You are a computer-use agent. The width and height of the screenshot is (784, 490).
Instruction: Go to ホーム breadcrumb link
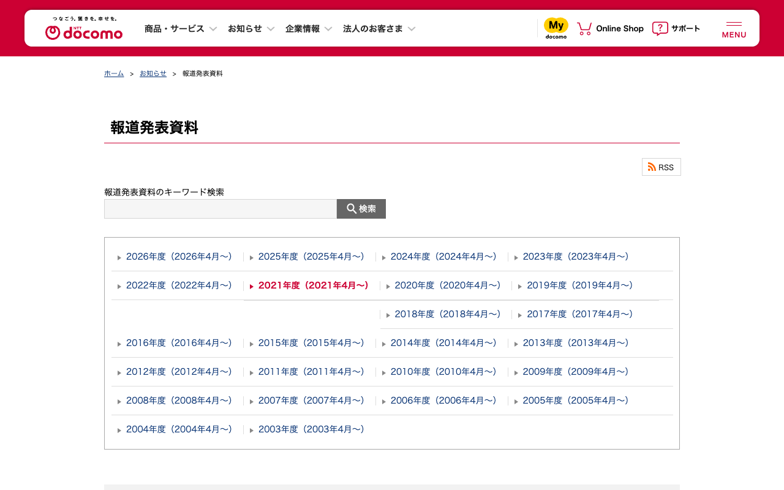(114, 73)
